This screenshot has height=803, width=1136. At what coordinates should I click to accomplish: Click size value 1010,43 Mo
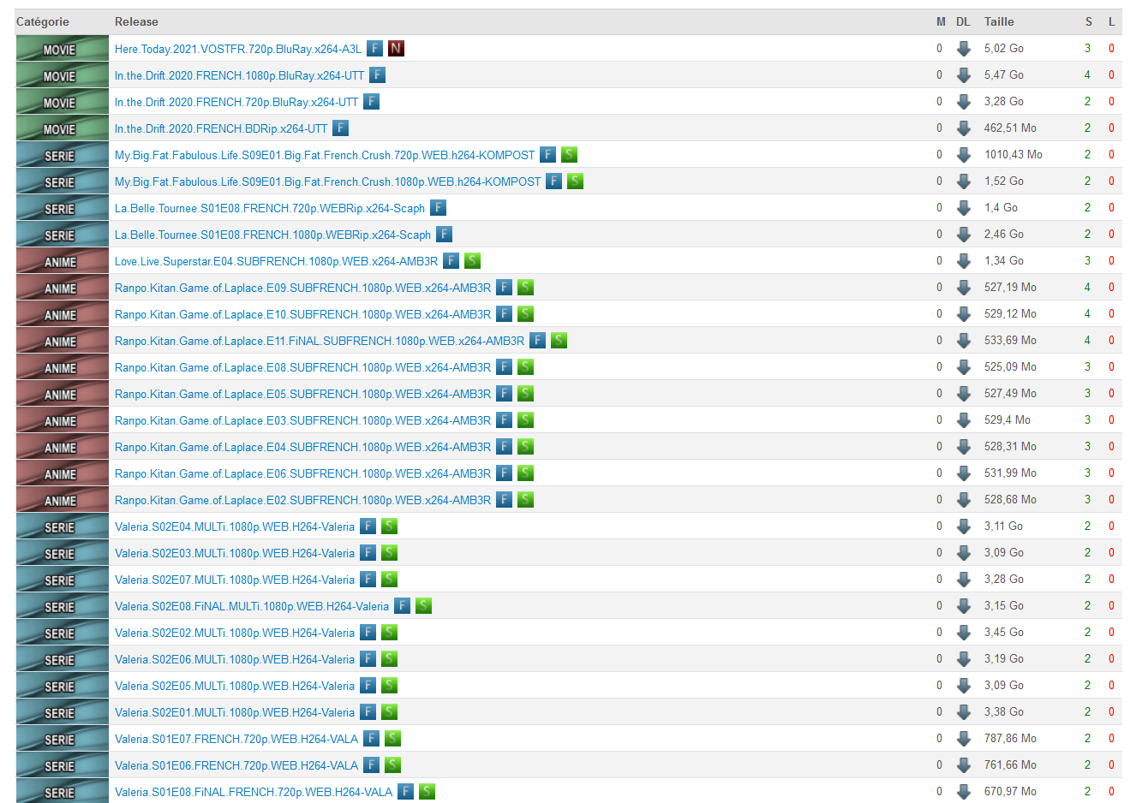(1013, 155)
